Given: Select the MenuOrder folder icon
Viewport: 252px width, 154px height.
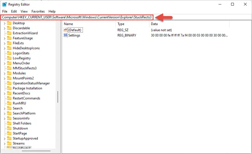Looking at the screenshot, I should pos(9,63).
